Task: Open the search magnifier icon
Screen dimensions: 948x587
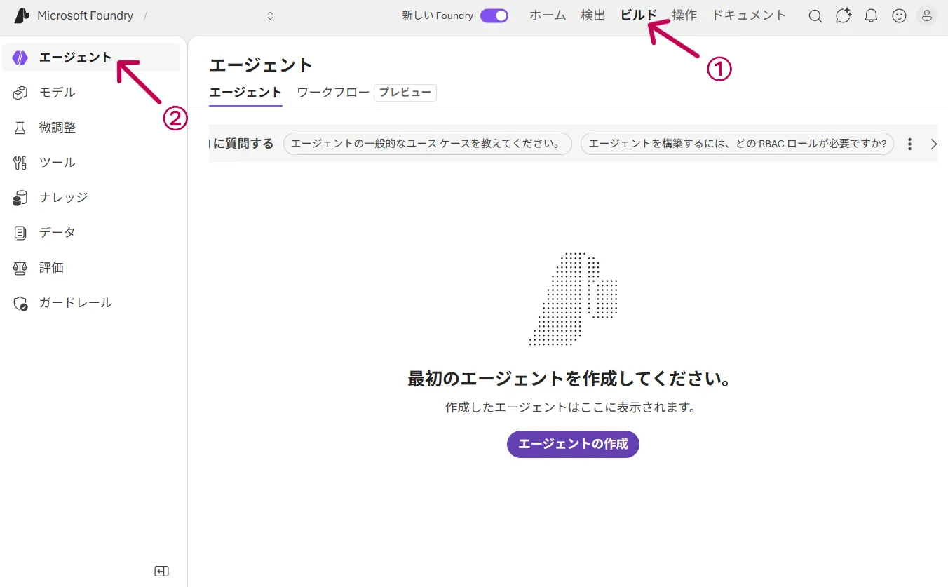Action: (x=815, y=16)
